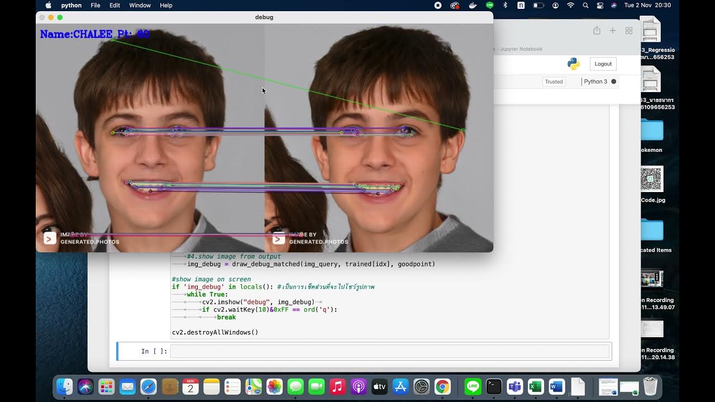
Task: Open Spotlight search magnifier icon
Action: pos(585,5)
